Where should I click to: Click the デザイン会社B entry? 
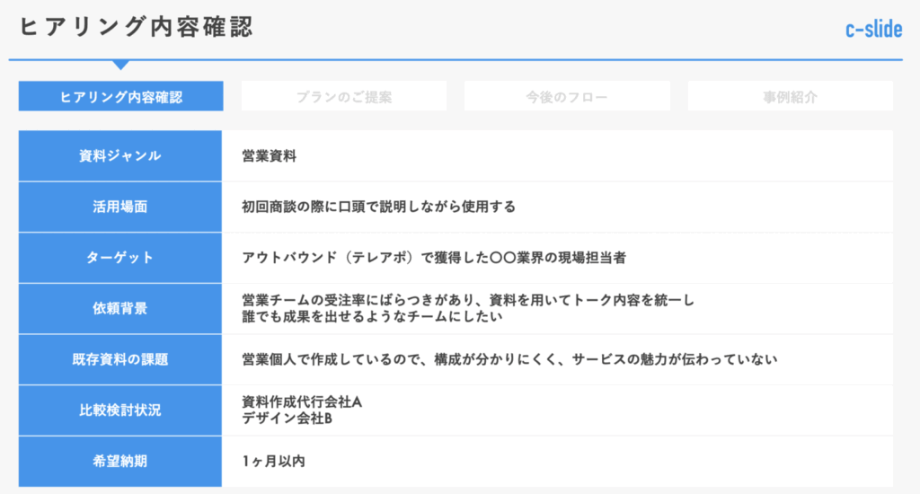point(287,418)
